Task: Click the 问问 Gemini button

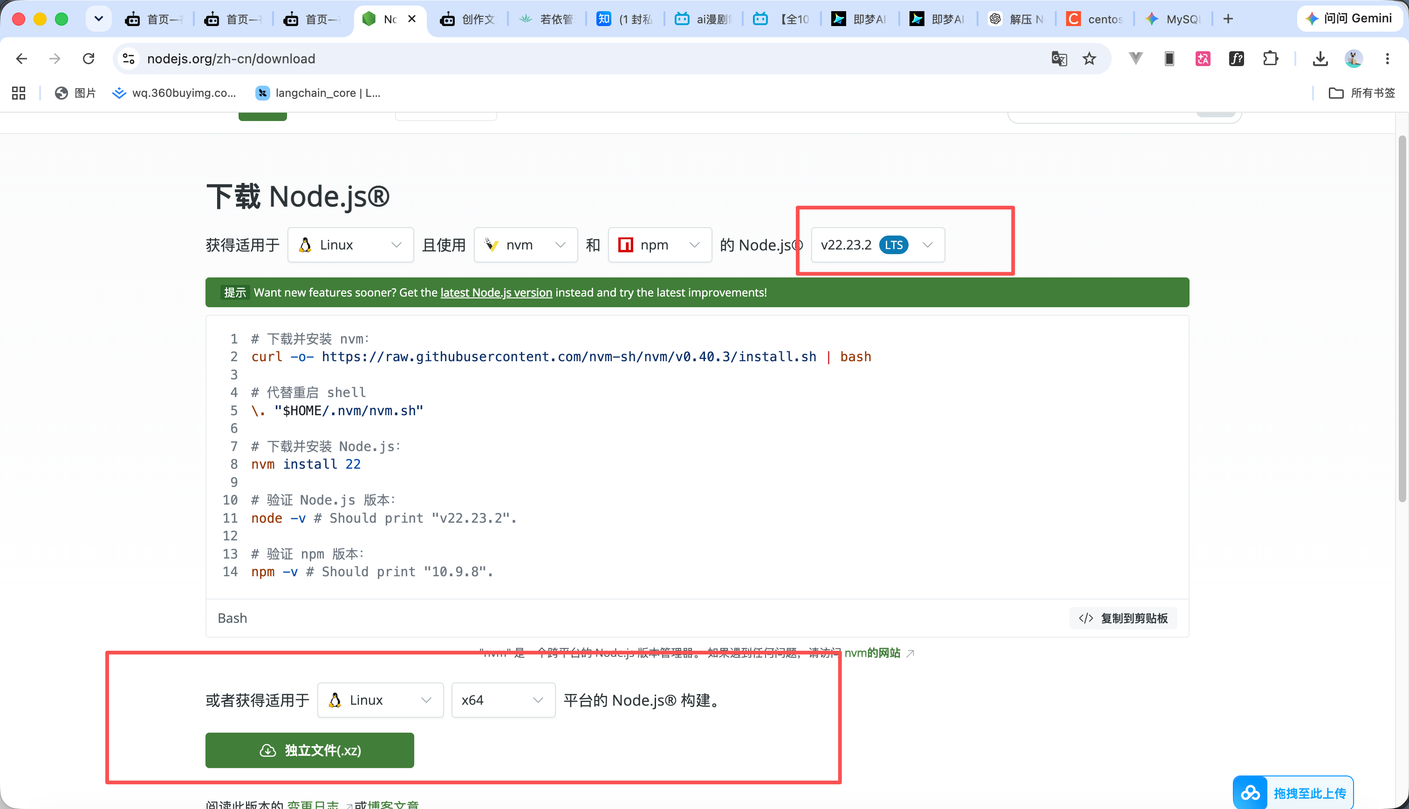Action: [x=1348, y=18]
